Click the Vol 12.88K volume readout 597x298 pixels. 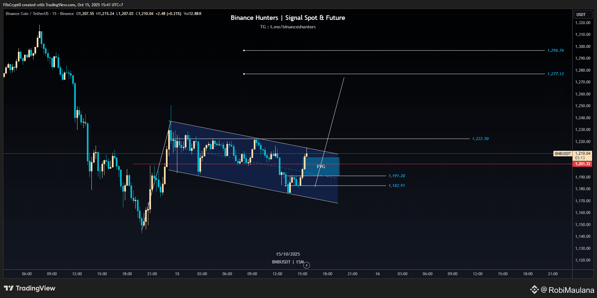tap(193, 14)
